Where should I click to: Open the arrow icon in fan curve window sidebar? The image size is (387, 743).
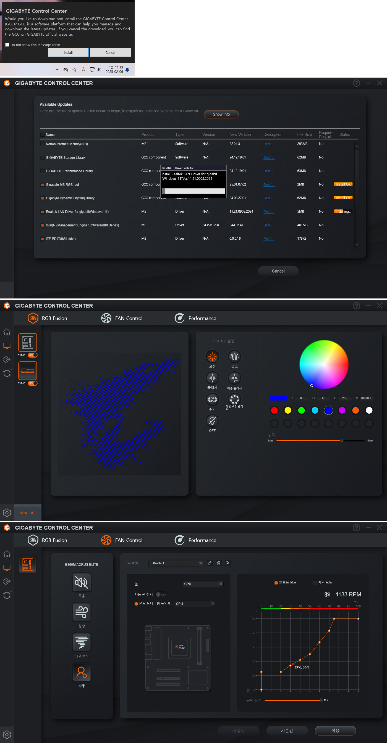(7, 581)
